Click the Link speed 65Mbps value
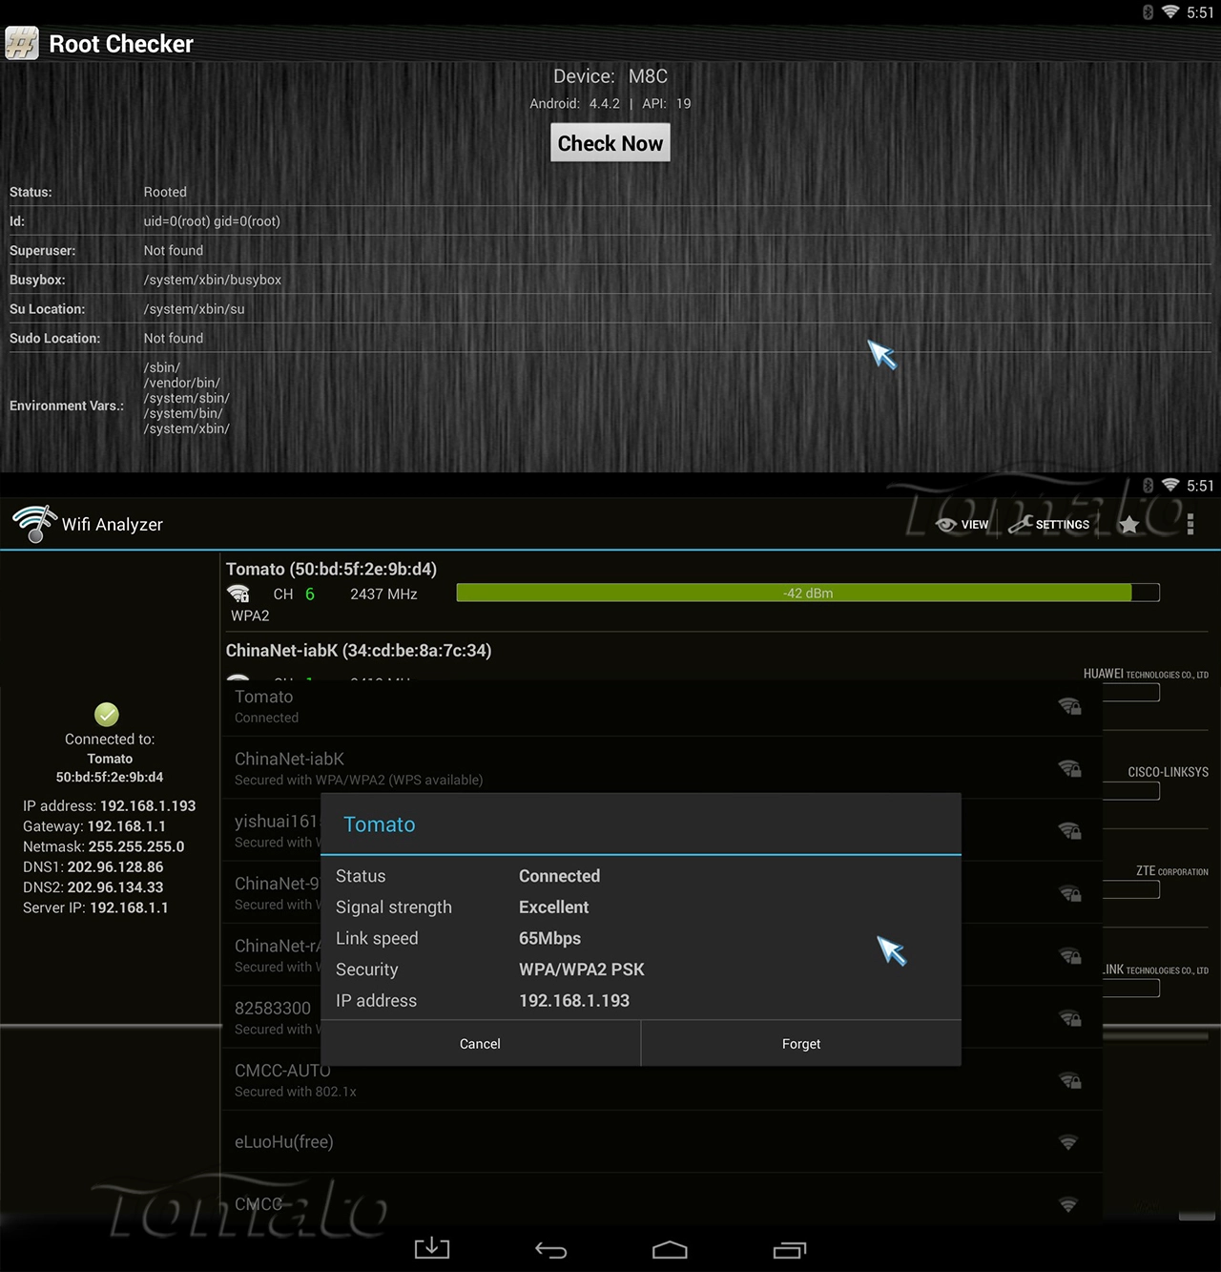Viewport: 1221px width, 1272px height. click(549, 938)
